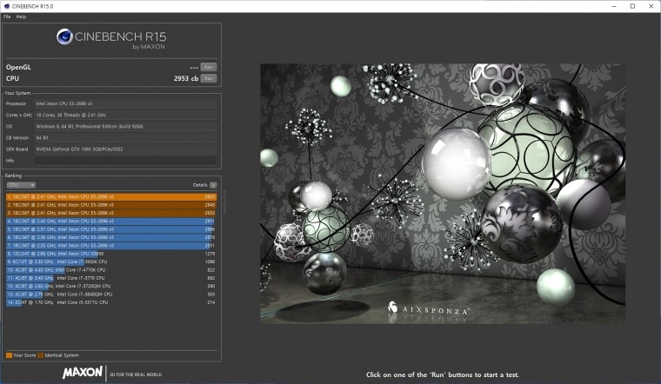This screenshot has height=384, width=661.
Task: Click the Processor value Intel Xeon E5-2696 v3
Action: tap(125, 103)
